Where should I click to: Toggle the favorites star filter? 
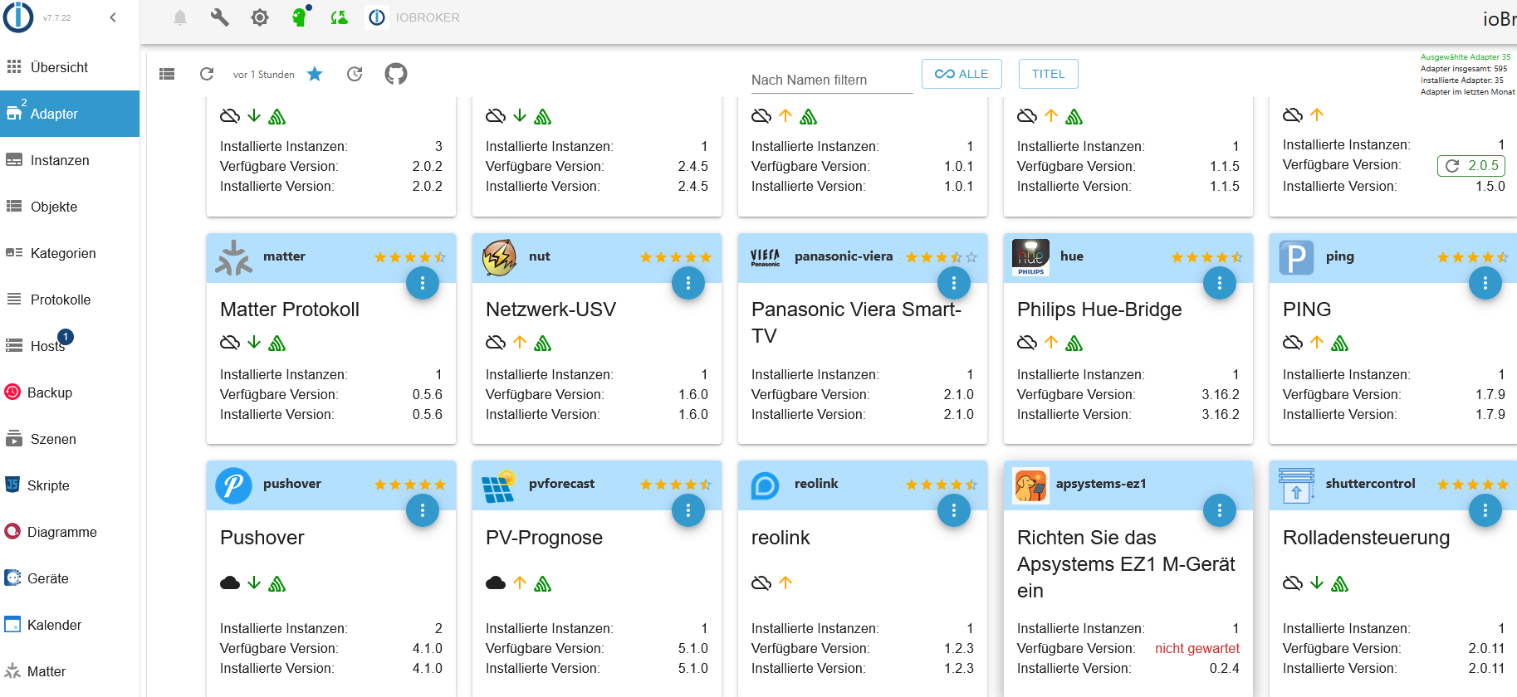pos(315,74)
